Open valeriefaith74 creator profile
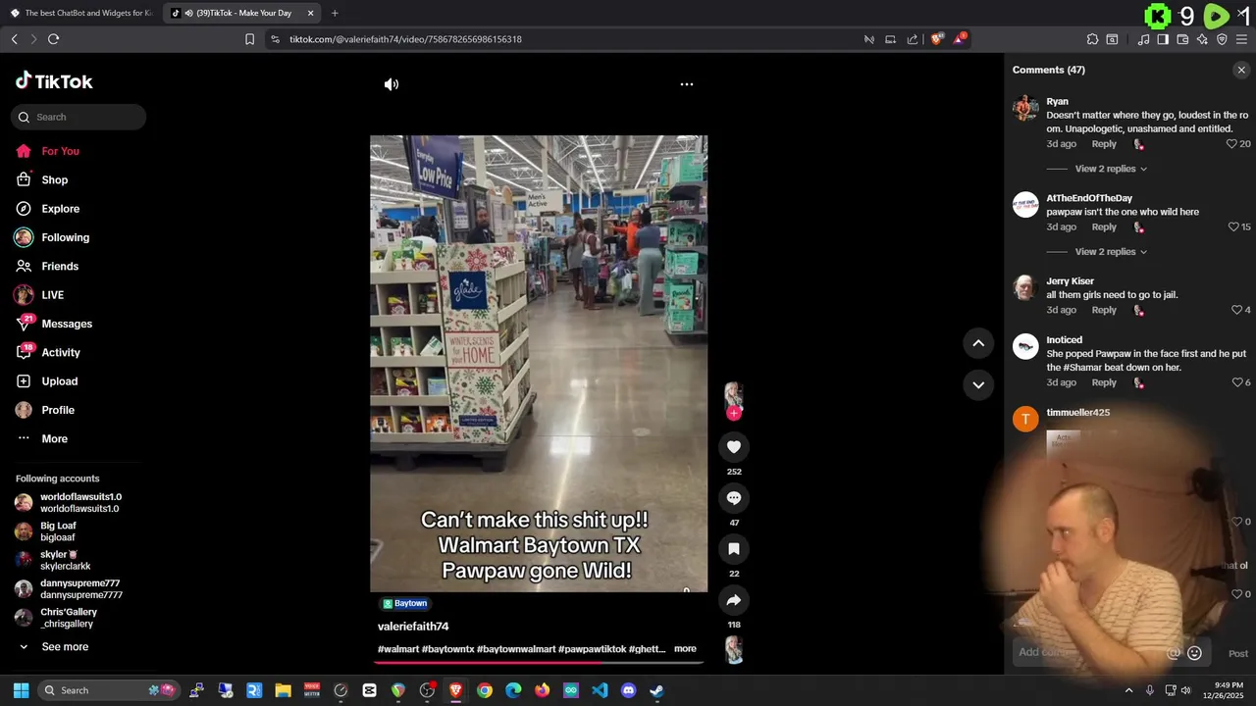1256x706 pixels. (413, 627)
